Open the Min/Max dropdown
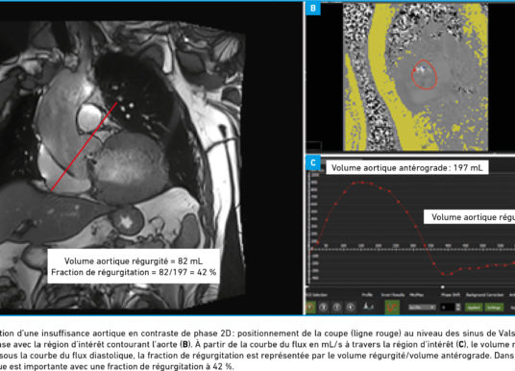Screen dimensions: 515x371 point(422,308)
